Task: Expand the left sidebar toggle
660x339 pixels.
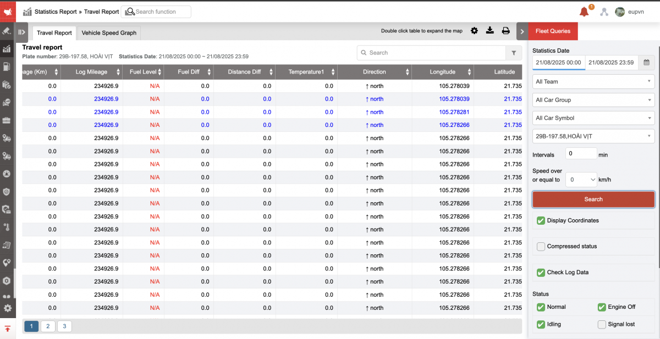Action: pyautogui.click(x=21, y=32)
